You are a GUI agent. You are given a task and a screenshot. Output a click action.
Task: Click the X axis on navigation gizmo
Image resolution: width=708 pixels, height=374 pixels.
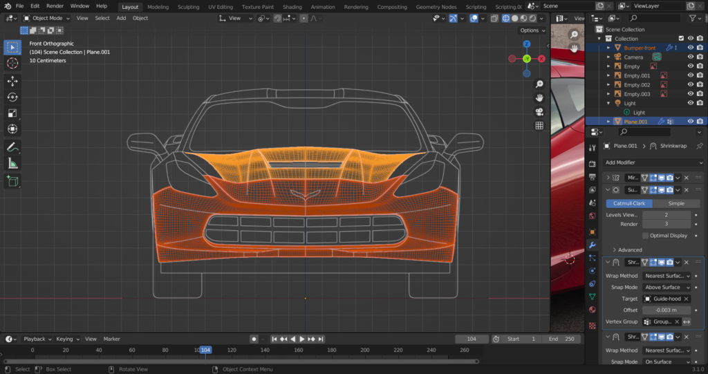tap(541, 59)
